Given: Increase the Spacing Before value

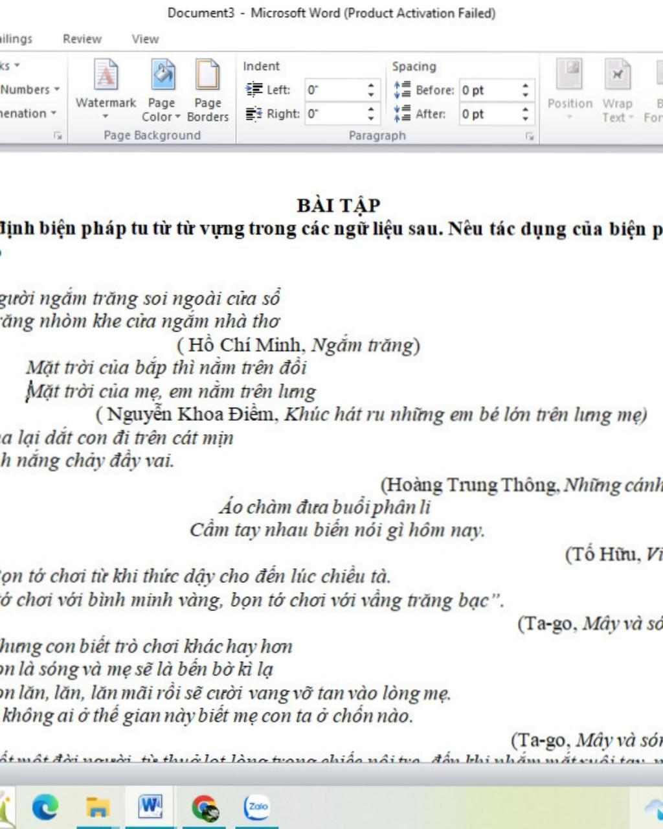Looking at the screenshot, I should pyautogui.click(x=525, y=85).
